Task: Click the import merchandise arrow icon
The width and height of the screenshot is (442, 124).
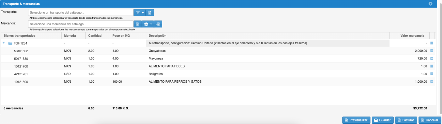Action: coord(158,24)
